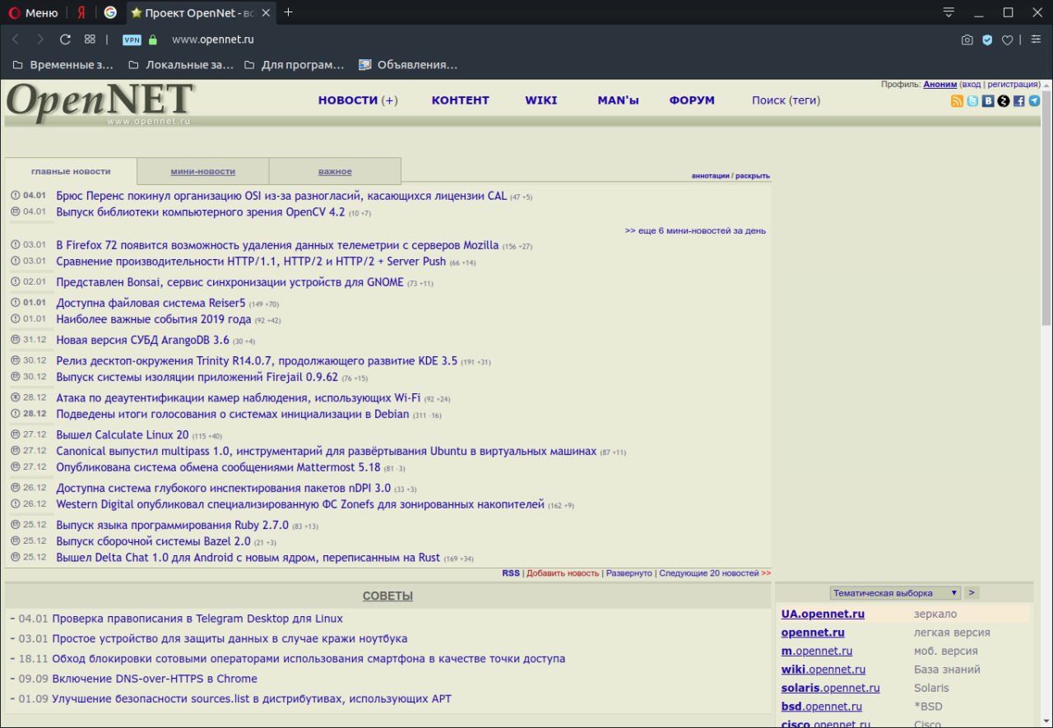
Task: Click the Развернуто link
Action: click(629, 573)
